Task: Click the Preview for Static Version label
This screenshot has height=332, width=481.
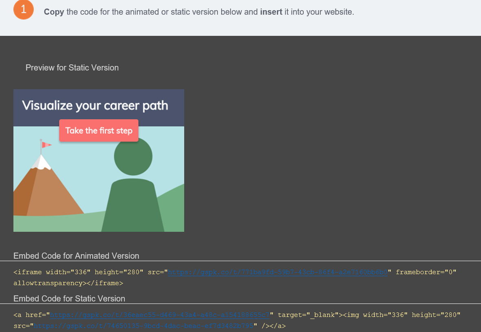Action: [x=72, y=68]
